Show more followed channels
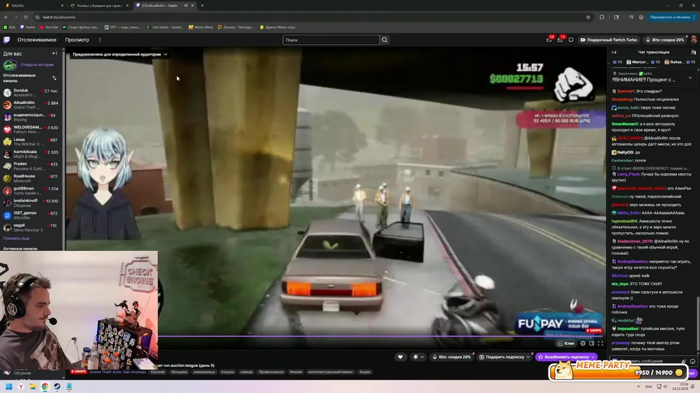700x393 pixels. 16,239
